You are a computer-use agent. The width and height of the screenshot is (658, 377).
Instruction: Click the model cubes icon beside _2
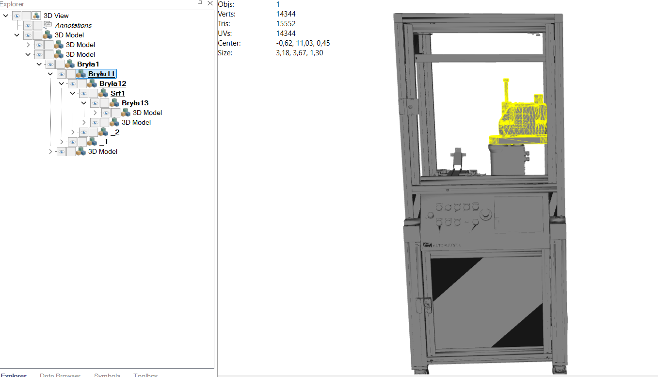pos(103,132)
